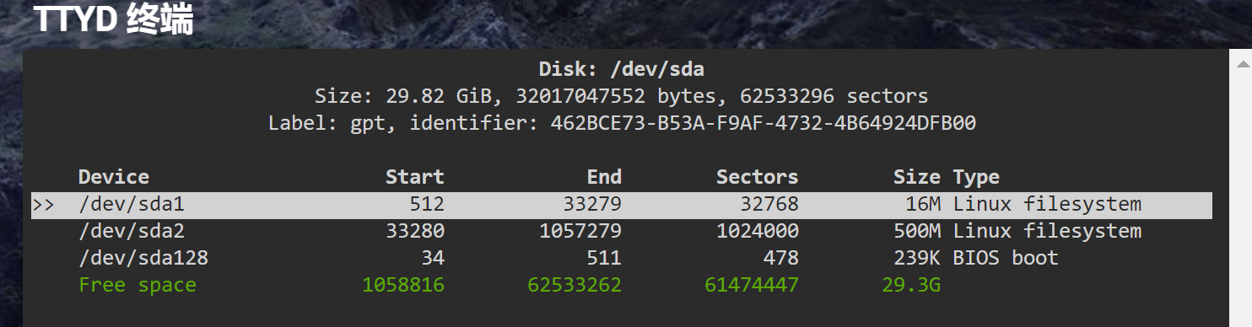Click the disk identifier GUID text
This screenshot has width=1252, height=327.
[764, 123]
